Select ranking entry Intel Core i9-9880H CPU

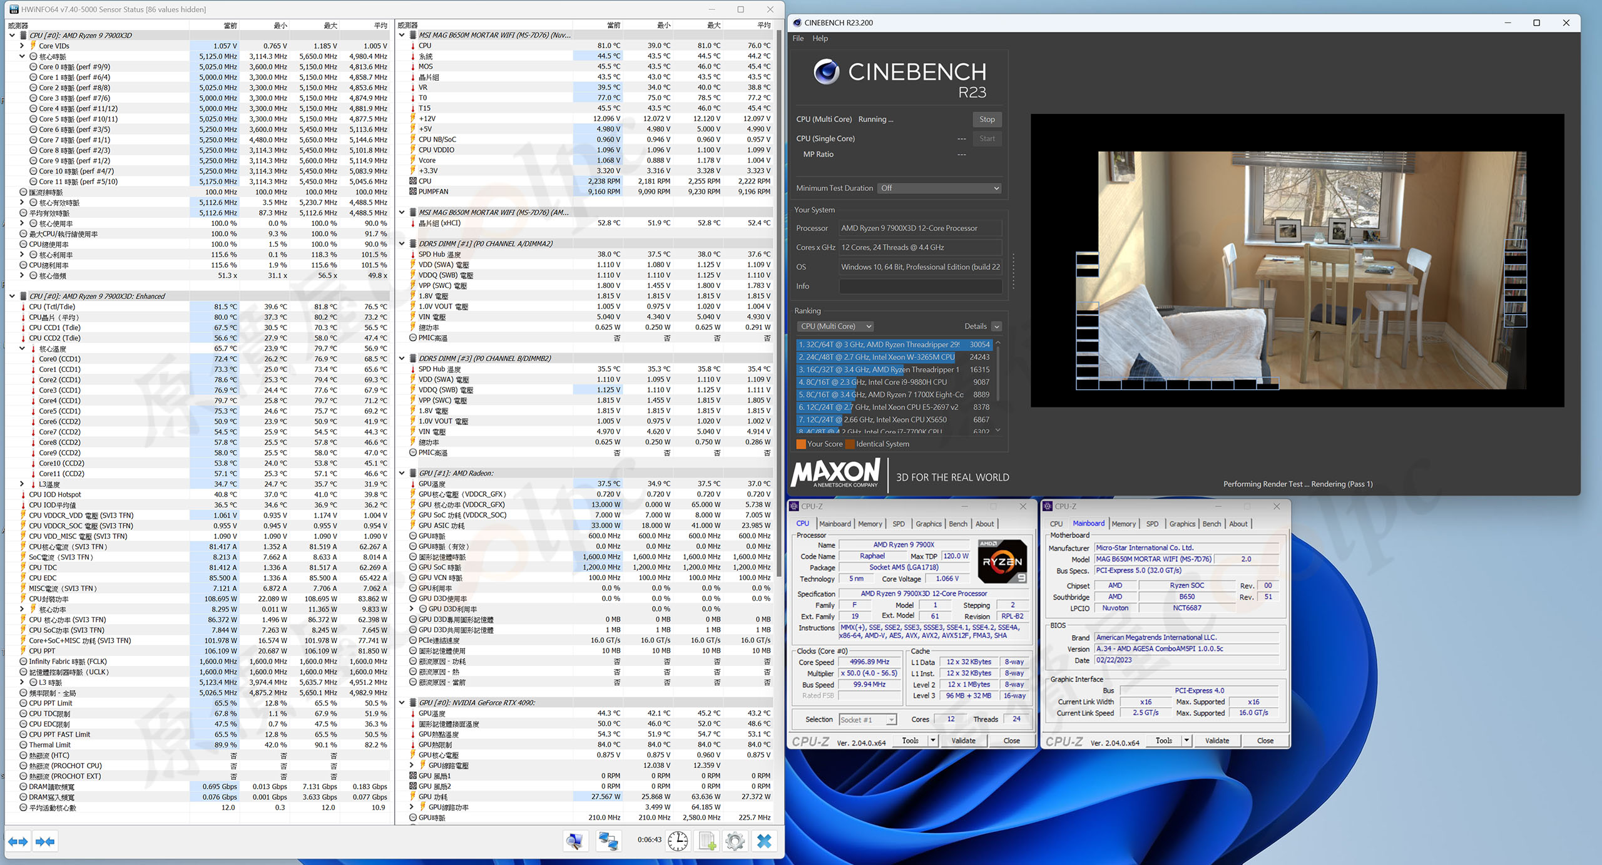pyautogui.click(x=895, y=382)
